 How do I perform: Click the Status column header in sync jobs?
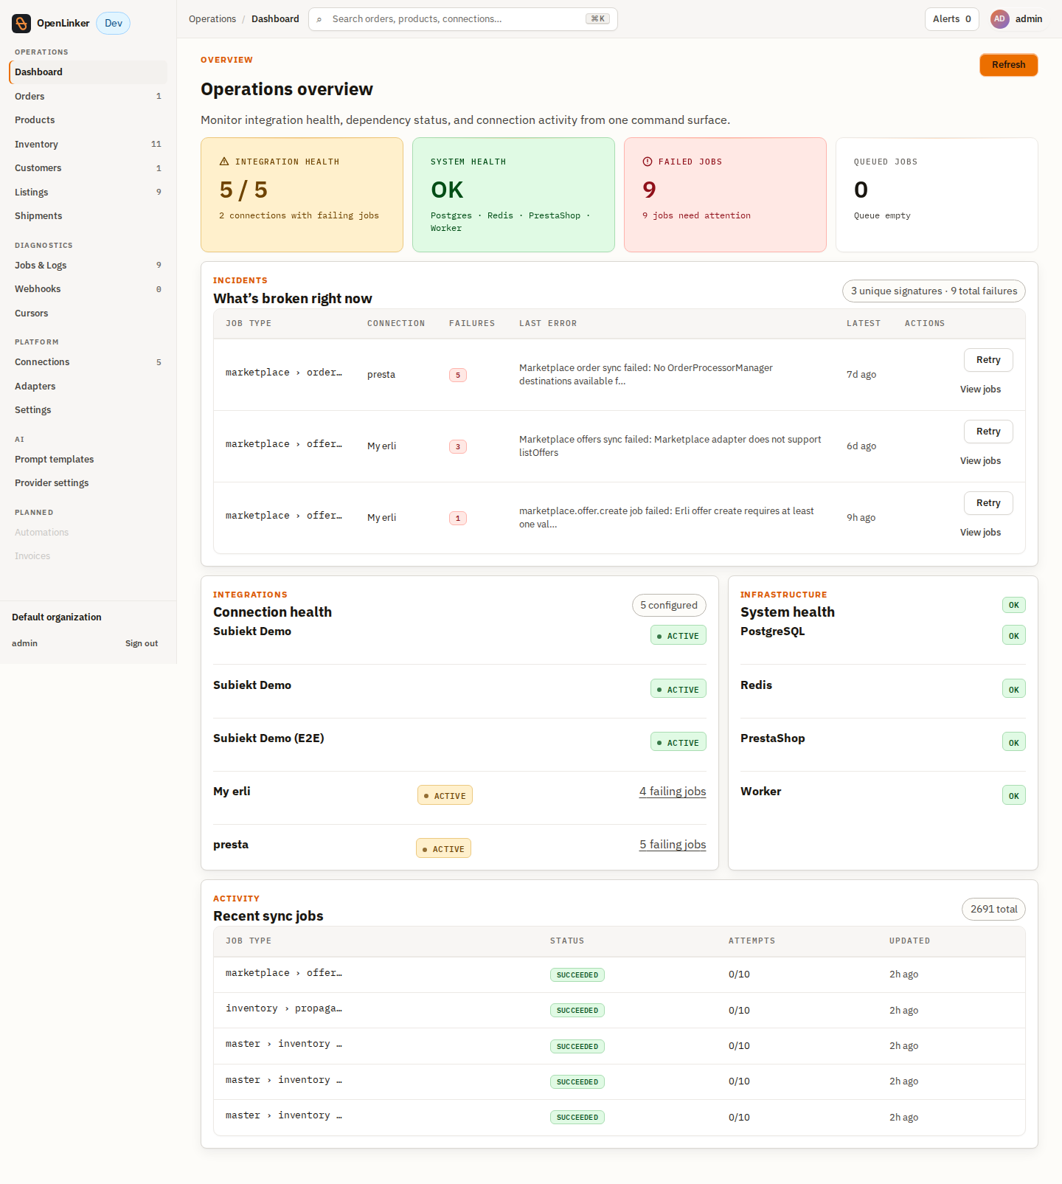(x=567, y=941)
